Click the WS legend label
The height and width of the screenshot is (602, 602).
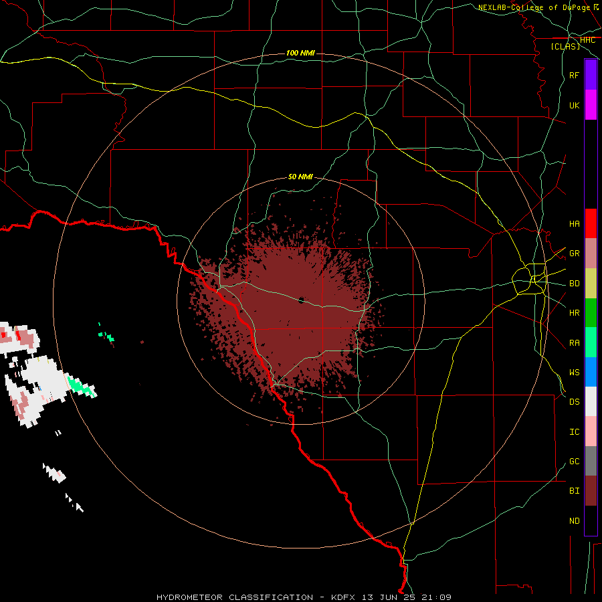(x=574, y=372)
